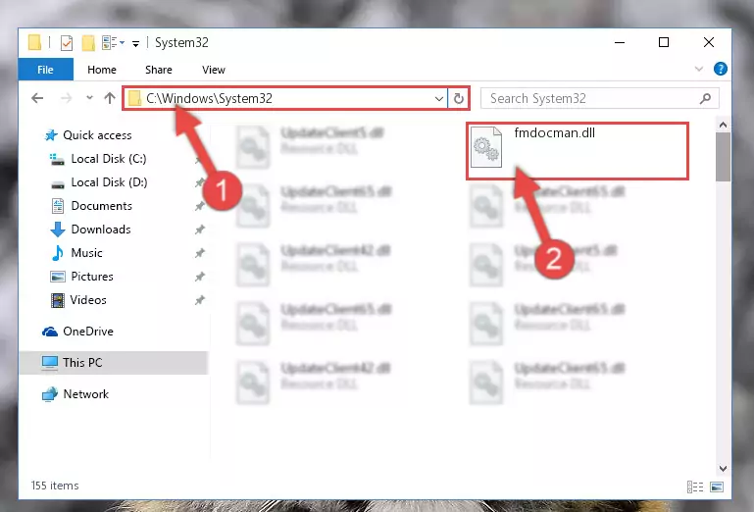Viewport: 754px width, 512px height.
Task: Select OneDrive in the navigation pane
Action: click(78, 332)
